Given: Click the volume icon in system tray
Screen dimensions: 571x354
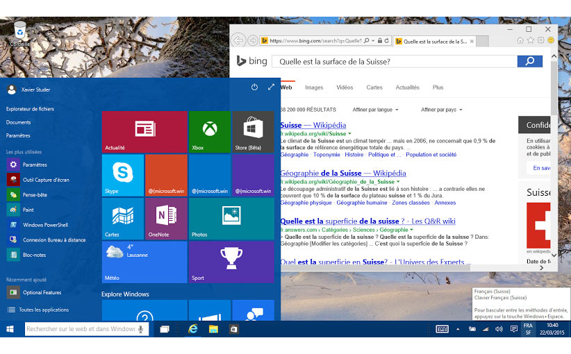Looking at the screenshot, I should [499, 329].
